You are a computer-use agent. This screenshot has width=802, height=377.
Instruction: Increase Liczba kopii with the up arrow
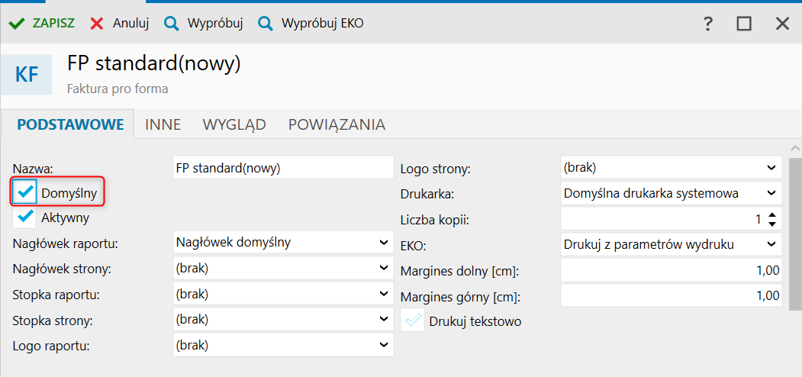[772, 215]
